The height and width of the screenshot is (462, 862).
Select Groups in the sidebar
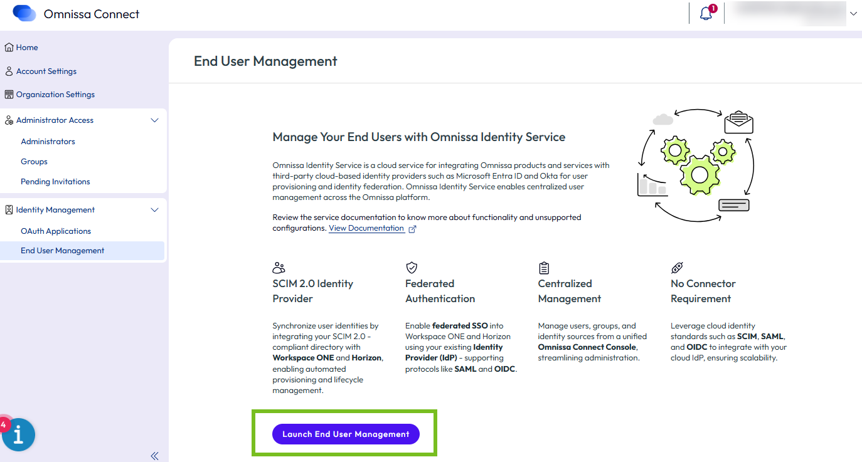pyautogui.click(x=34, y=162)
